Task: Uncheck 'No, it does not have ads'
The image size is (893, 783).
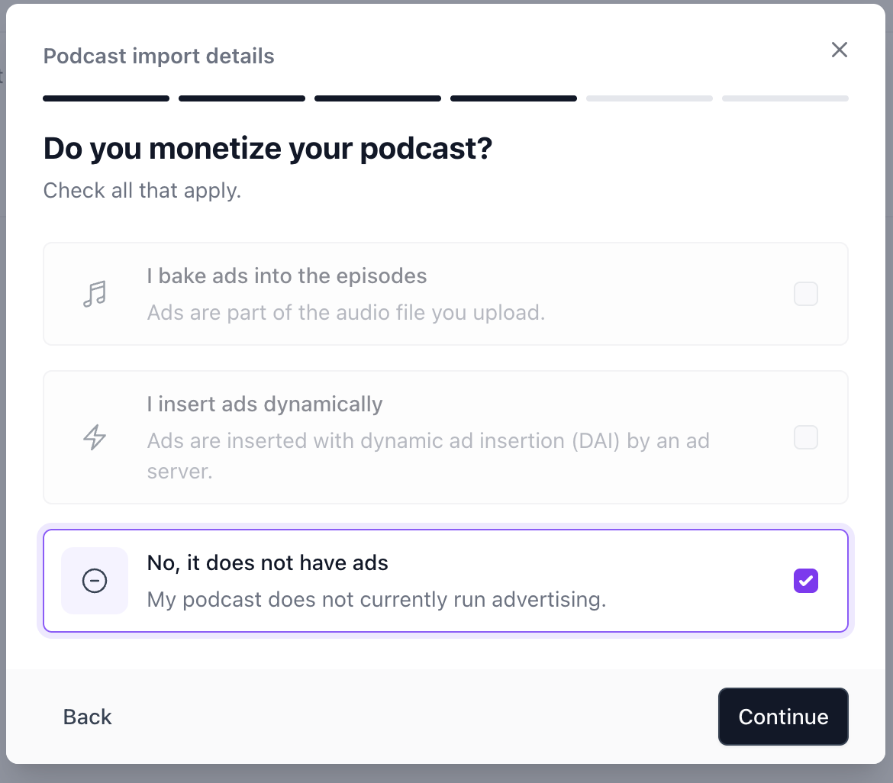Action: 806,581
